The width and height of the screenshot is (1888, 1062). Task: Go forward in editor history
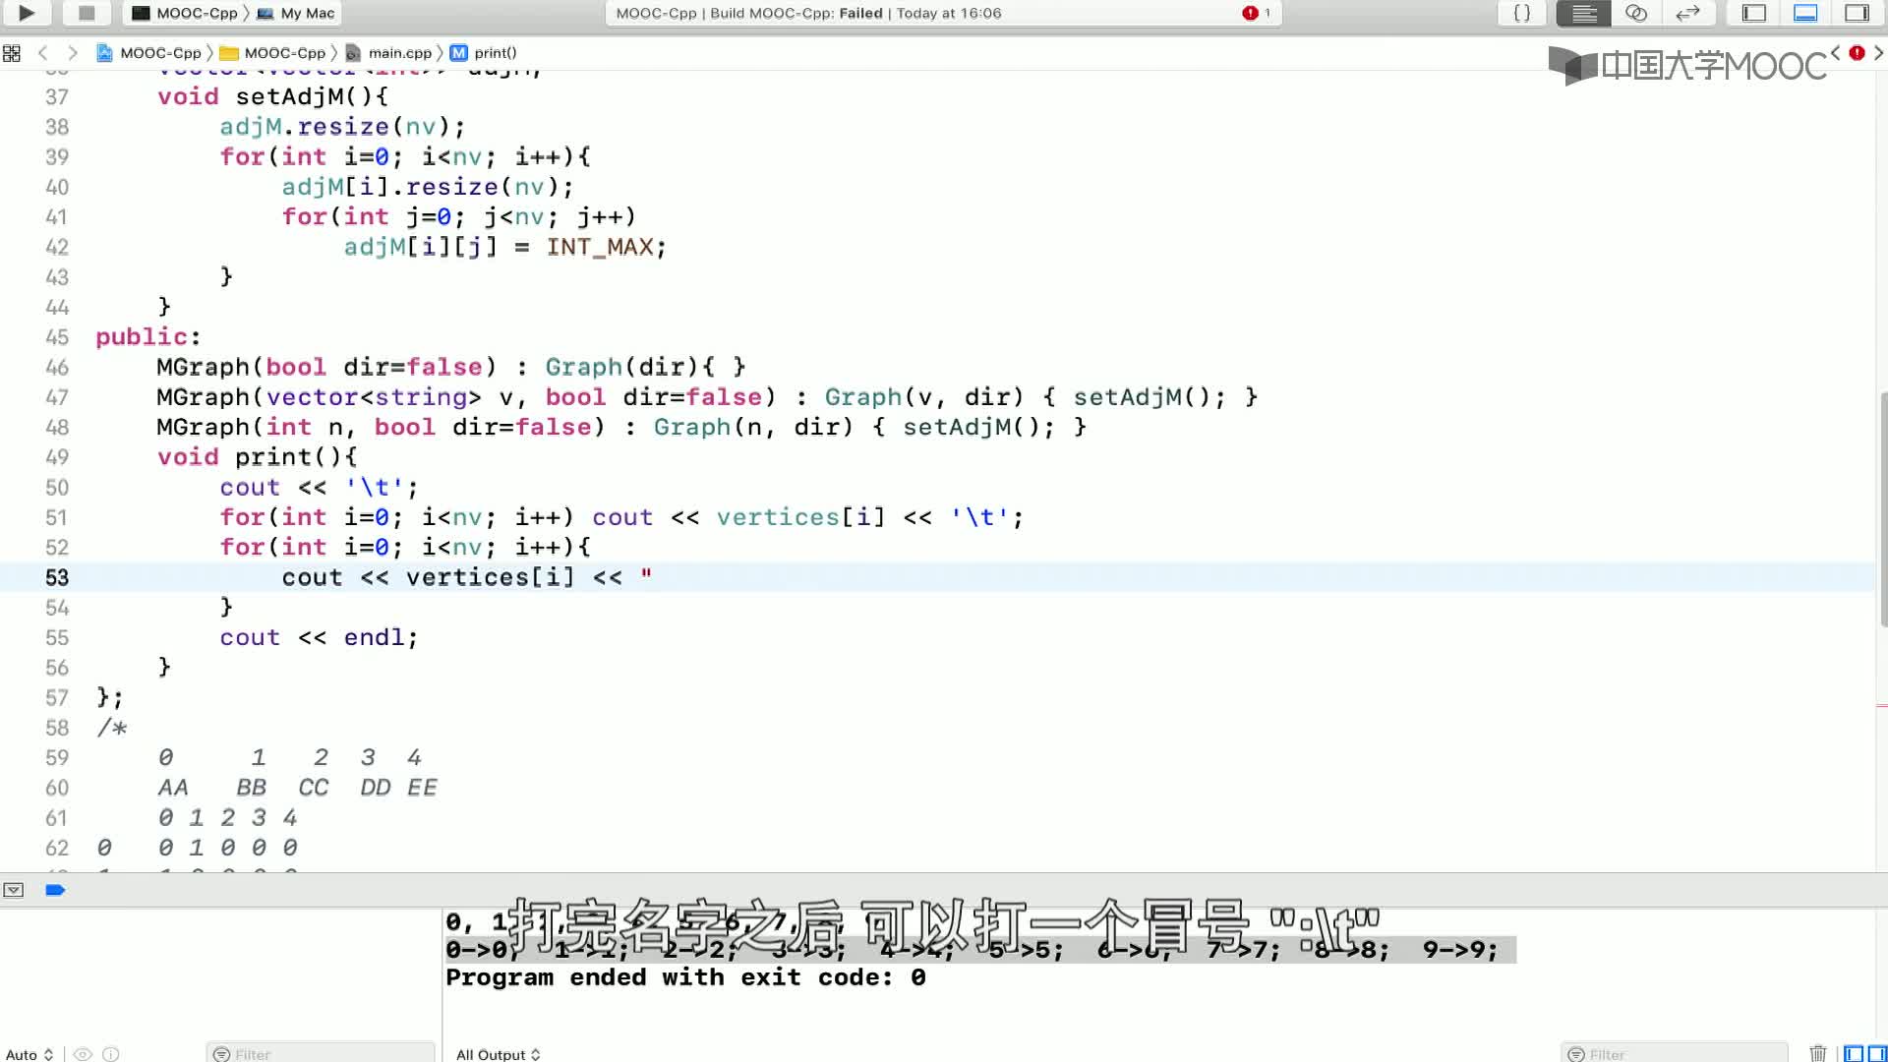coord(72,53)
